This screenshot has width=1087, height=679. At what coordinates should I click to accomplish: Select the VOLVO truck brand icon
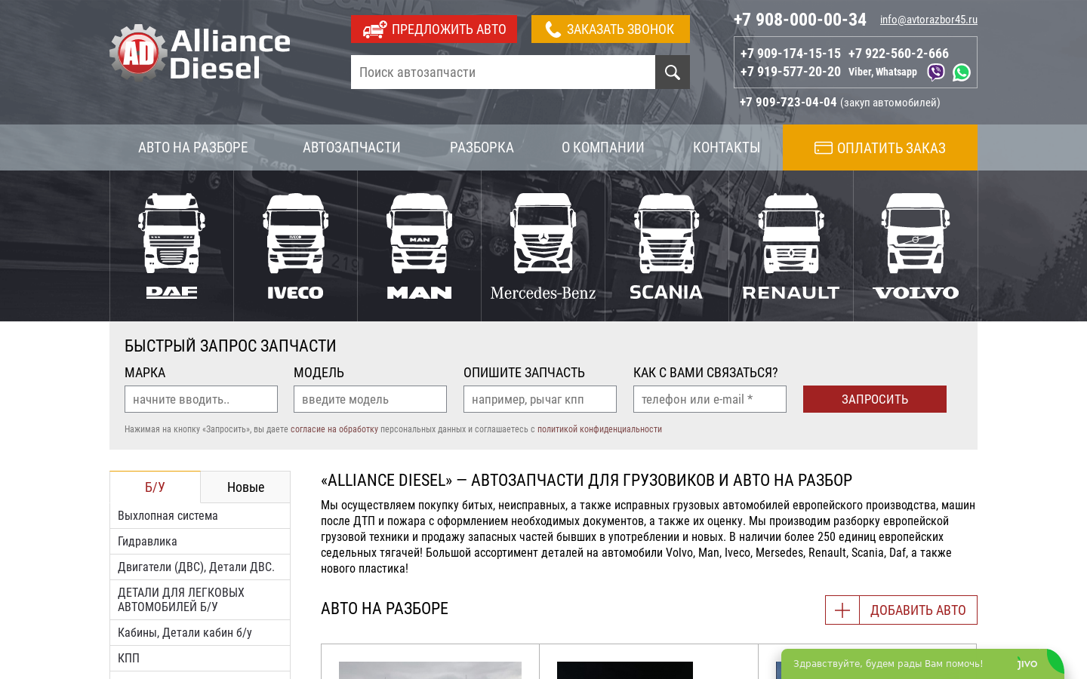[916, 246]
